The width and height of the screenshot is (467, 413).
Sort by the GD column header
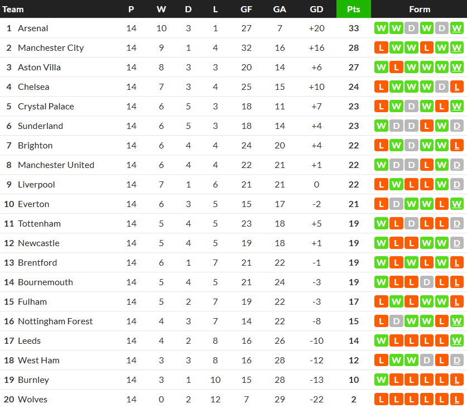point(316,9)
